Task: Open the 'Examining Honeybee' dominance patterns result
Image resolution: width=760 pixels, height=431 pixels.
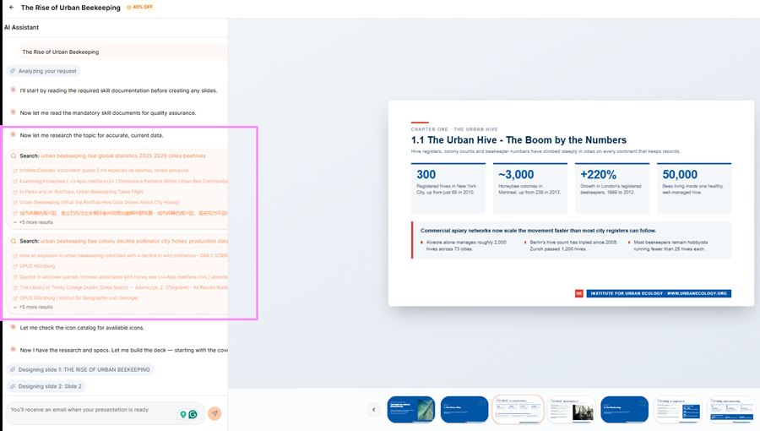Action: click(x=123, y=181)
